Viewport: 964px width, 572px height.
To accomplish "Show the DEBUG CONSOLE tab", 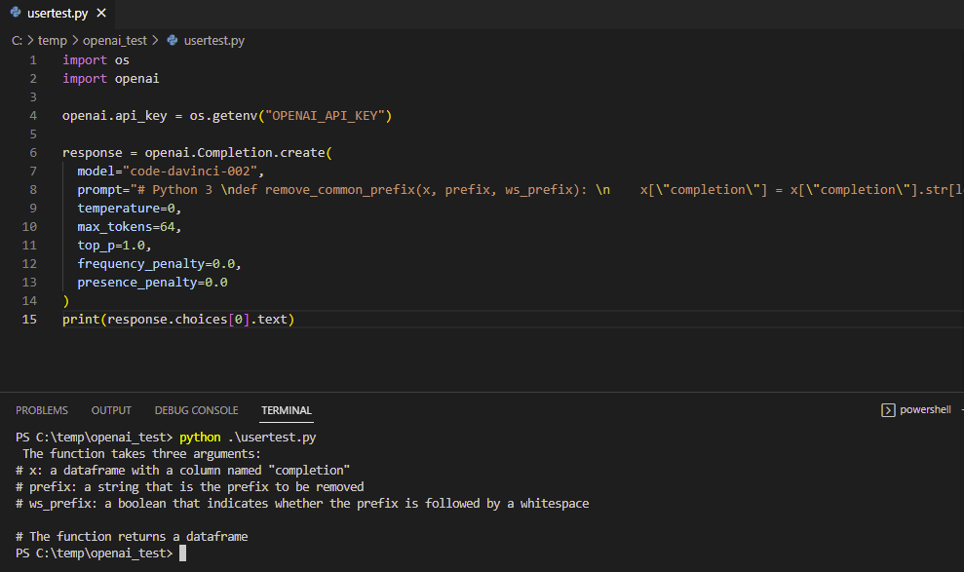I will tap(196, 410).
